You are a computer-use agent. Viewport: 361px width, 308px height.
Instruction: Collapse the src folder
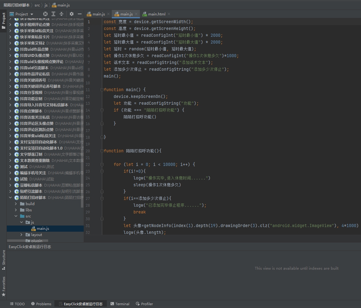pos(16,216)
